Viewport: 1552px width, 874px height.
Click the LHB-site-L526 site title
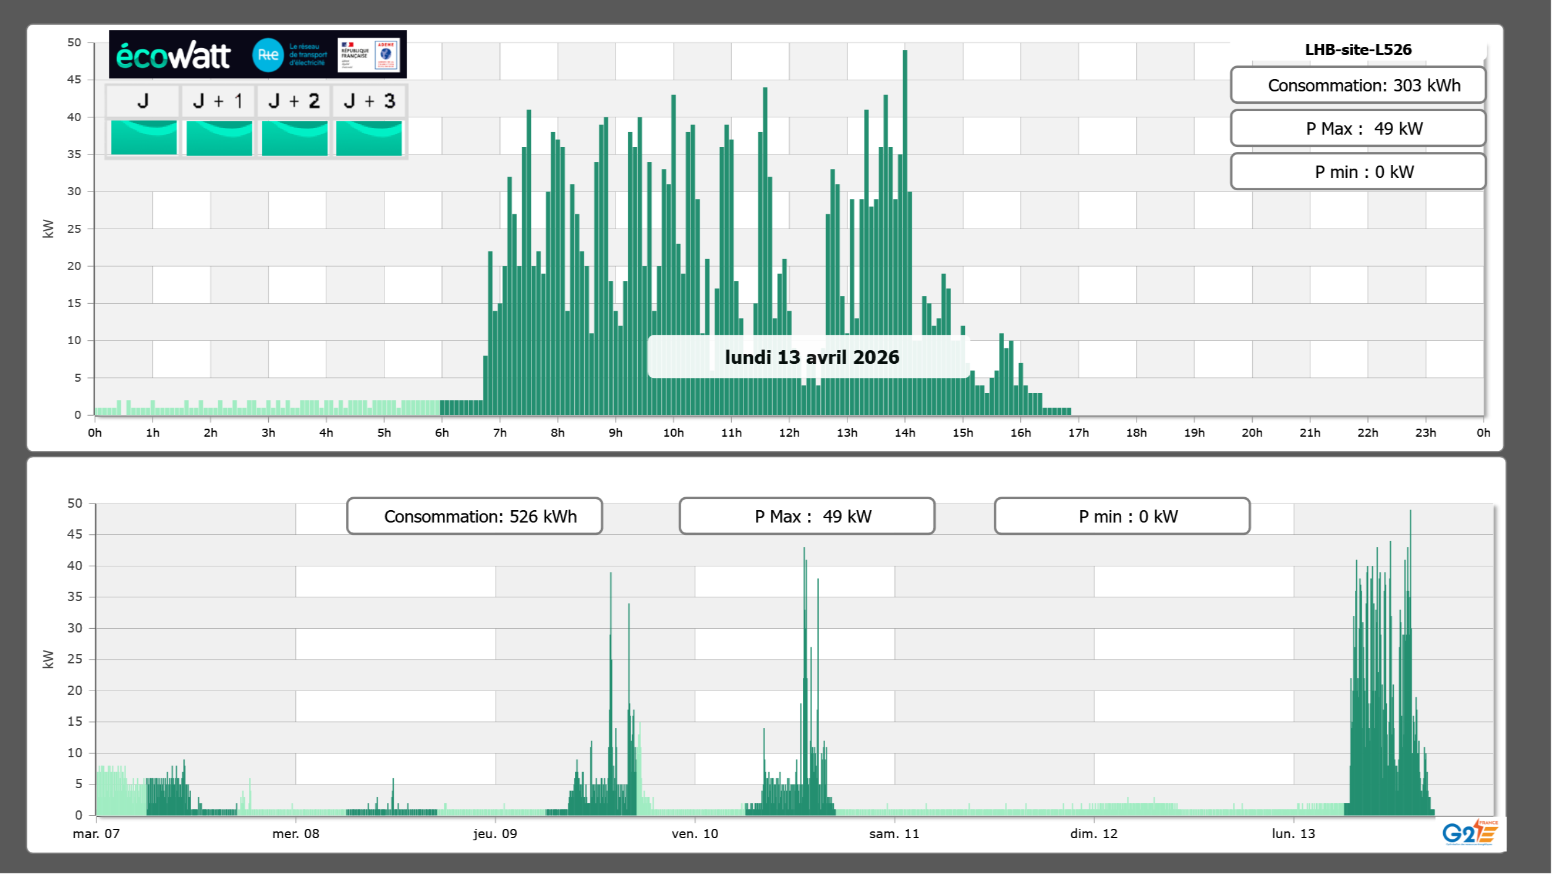(x=1358, y=49)
